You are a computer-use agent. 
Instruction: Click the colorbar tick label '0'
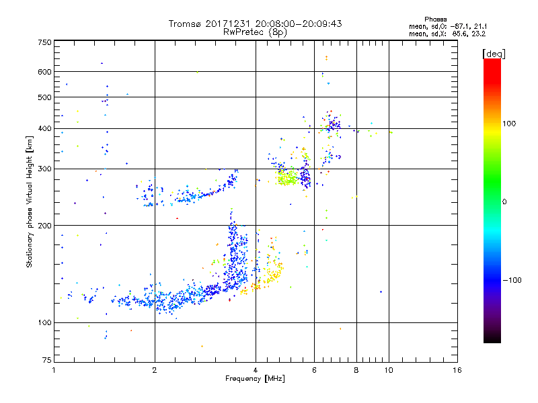504,202
